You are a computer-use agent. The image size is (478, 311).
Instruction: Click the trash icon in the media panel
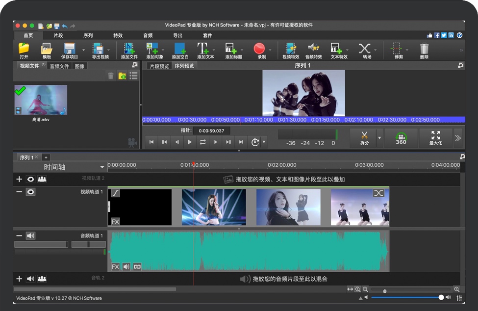coord(111,76)
